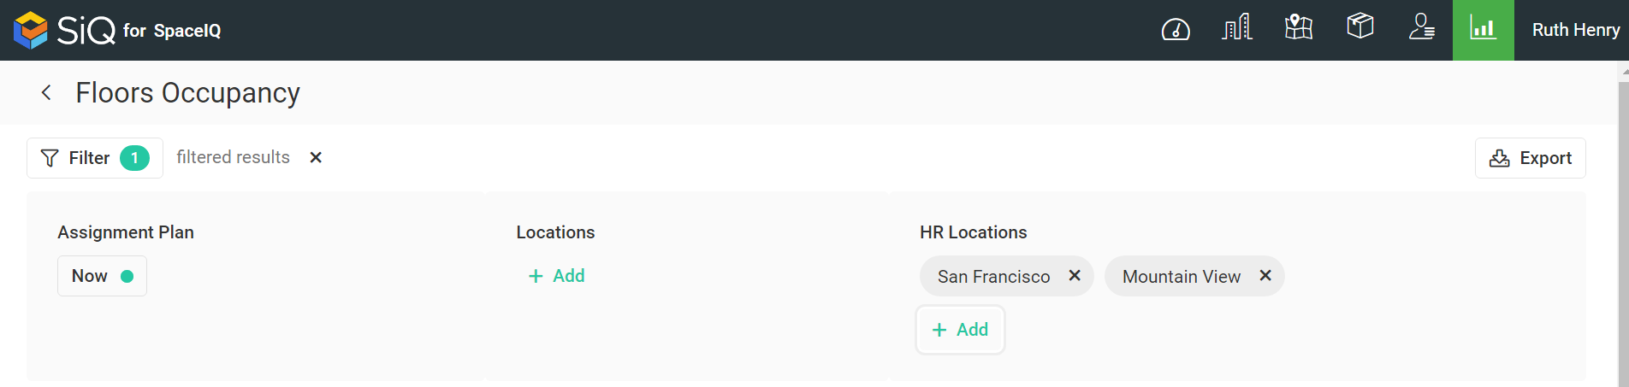1629x387 pixels.
Task: Open the reports bar chart icon
Action: pos(1484,30)
